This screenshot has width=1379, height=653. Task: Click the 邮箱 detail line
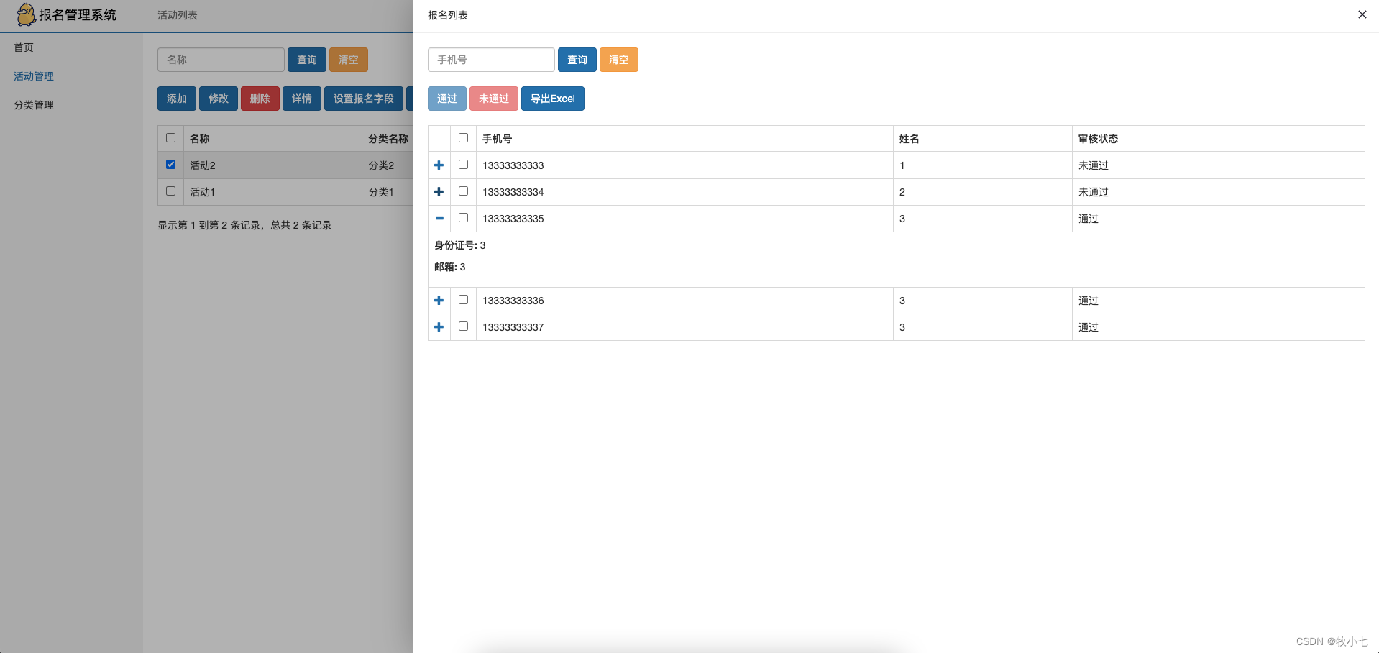point(450,267)
